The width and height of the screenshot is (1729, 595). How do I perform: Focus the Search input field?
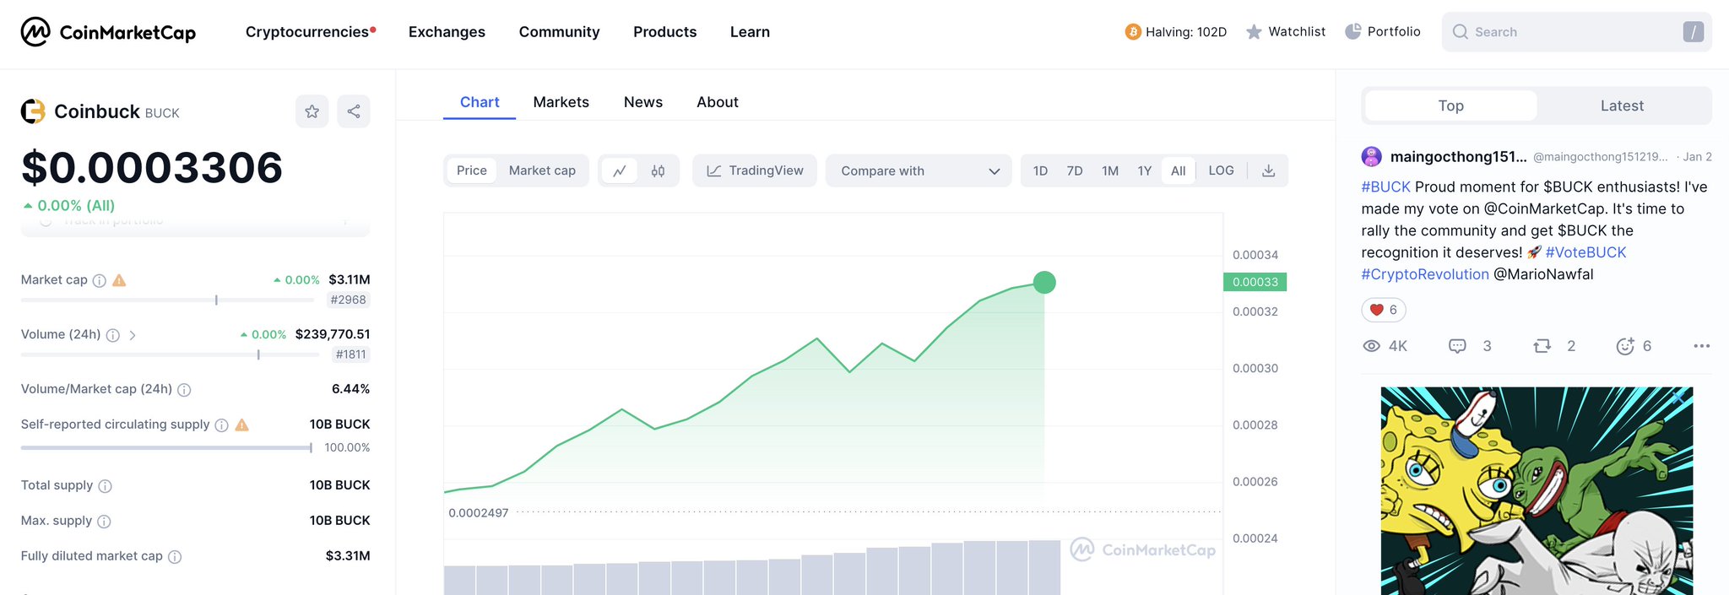(x=1576, y=32)
